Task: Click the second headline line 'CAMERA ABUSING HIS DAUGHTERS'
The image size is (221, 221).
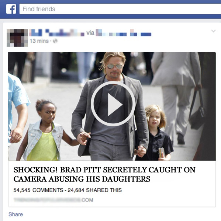Action: [x=82, y=179]
